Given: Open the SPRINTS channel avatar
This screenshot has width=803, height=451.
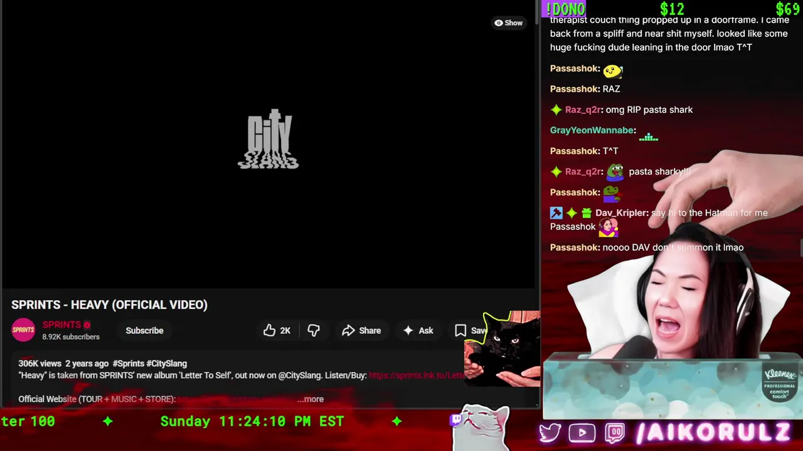Looking at the screenshot, I should [23, 330].
